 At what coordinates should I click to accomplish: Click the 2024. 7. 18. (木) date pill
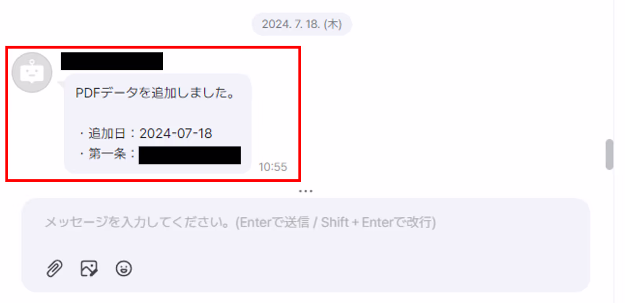[x=302, y=24]
